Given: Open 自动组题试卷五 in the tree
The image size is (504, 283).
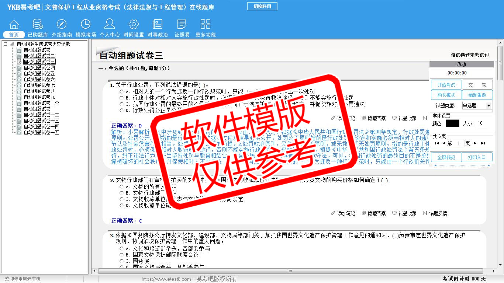Looking at the screenshot, I should pyautogui.click(x=39, y=73).
